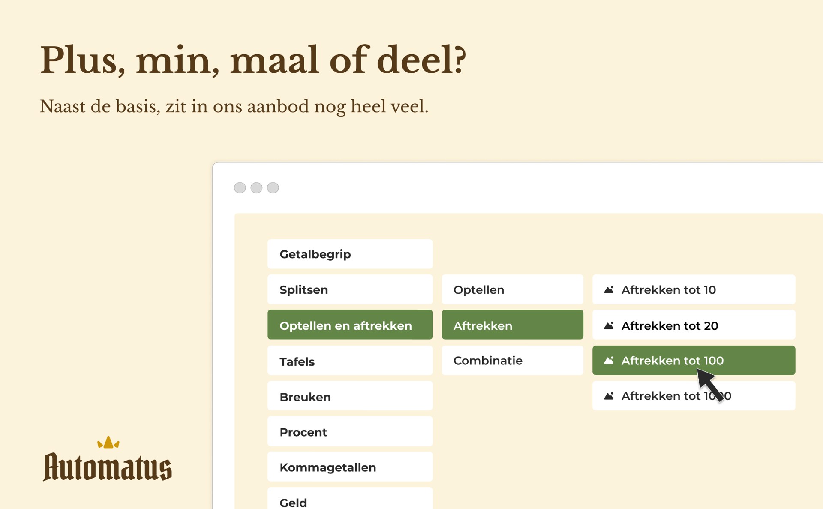Open the Procent category
The height and width of the screenshot is (509, 823).
pos(350,431)
